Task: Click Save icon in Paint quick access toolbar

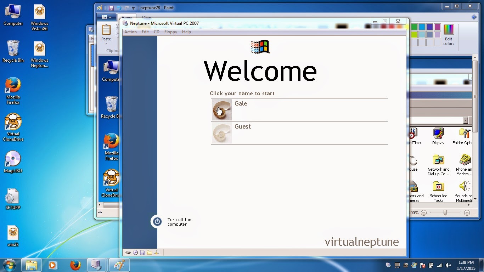Action: pos(111,8)
